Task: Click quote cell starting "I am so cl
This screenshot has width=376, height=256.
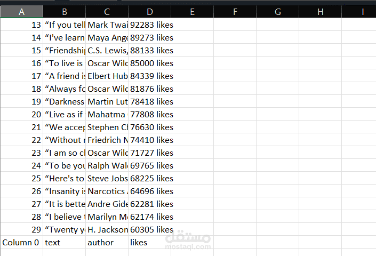Action: coord(64,153)
